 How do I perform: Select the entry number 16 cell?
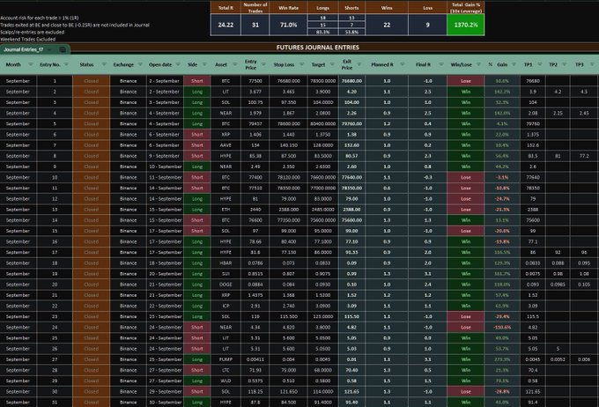click(55, 241)
